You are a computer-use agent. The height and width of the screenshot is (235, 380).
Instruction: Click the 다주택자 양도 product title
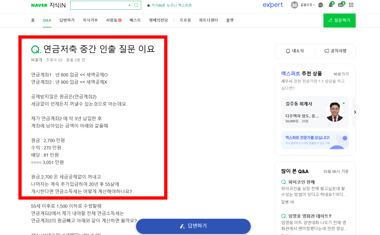pyautogui.click(x=302, y=116)
